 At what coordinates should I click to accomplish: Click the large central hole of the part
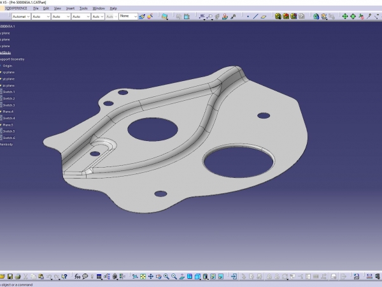point(153,129)
